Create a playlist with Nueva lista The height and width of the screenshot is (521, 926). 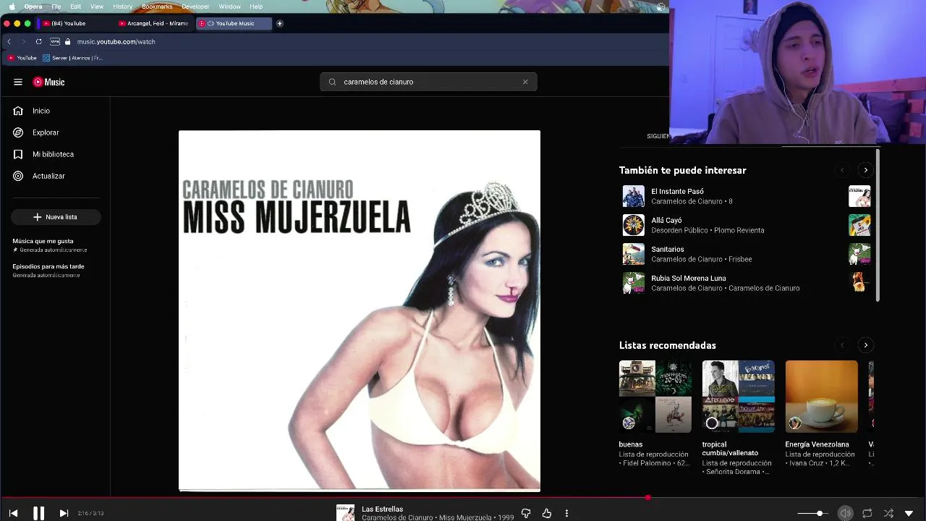[x=56, y=217]
